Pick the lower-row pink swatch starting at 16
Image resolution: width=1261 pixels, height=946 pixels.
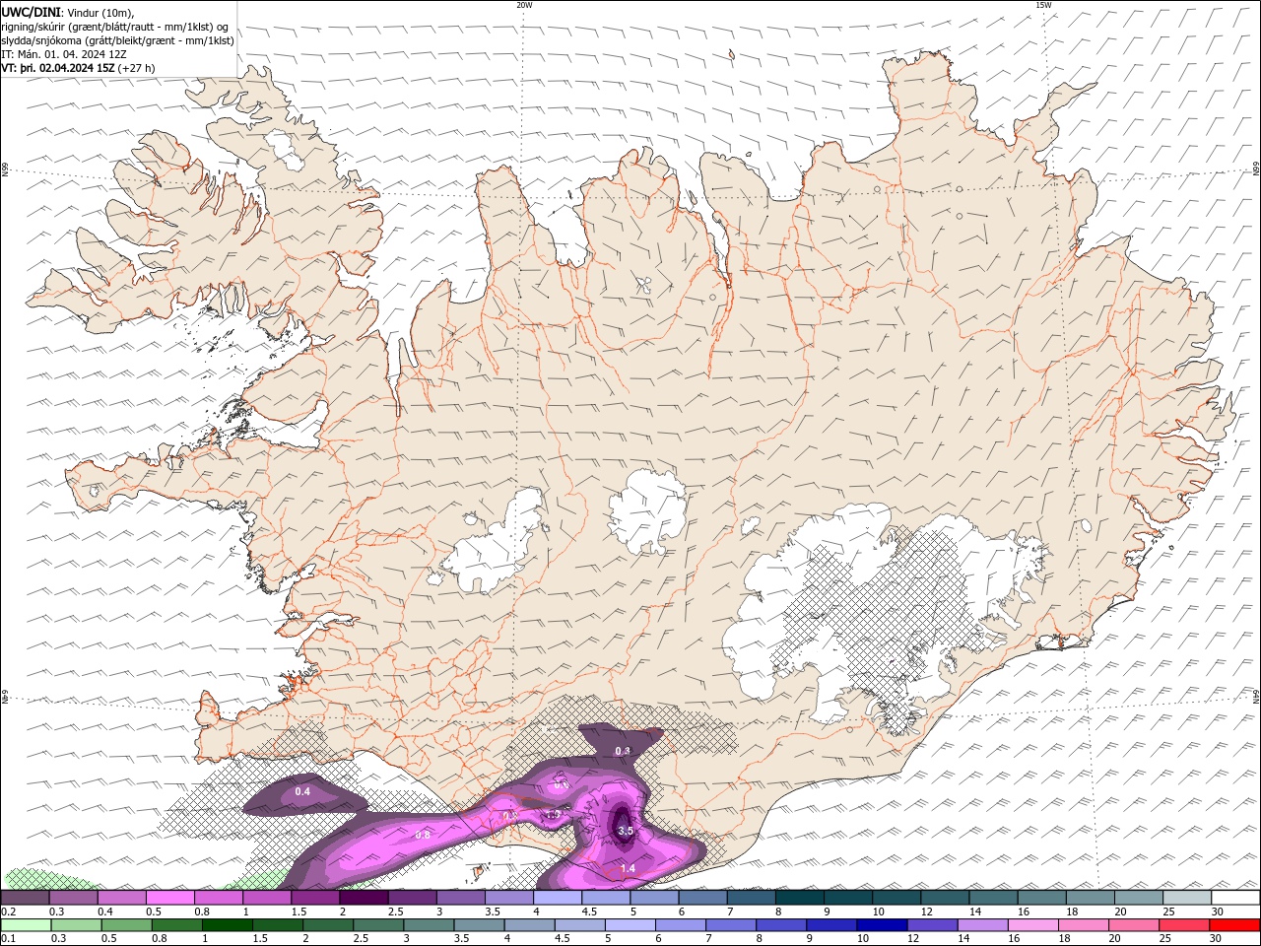click(1032, 925)
